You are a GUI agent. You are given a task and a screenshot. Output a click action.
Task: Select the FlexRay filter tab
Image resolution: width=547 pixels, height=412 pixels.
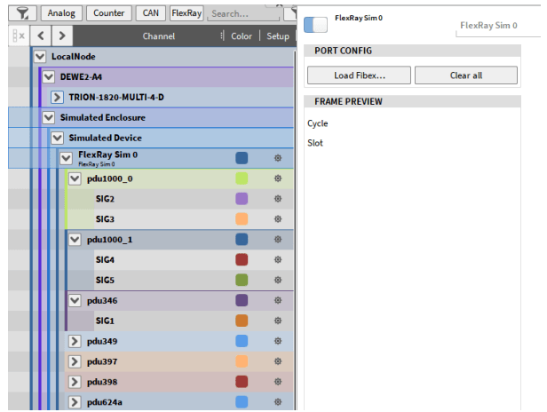[x=186, y=13]
